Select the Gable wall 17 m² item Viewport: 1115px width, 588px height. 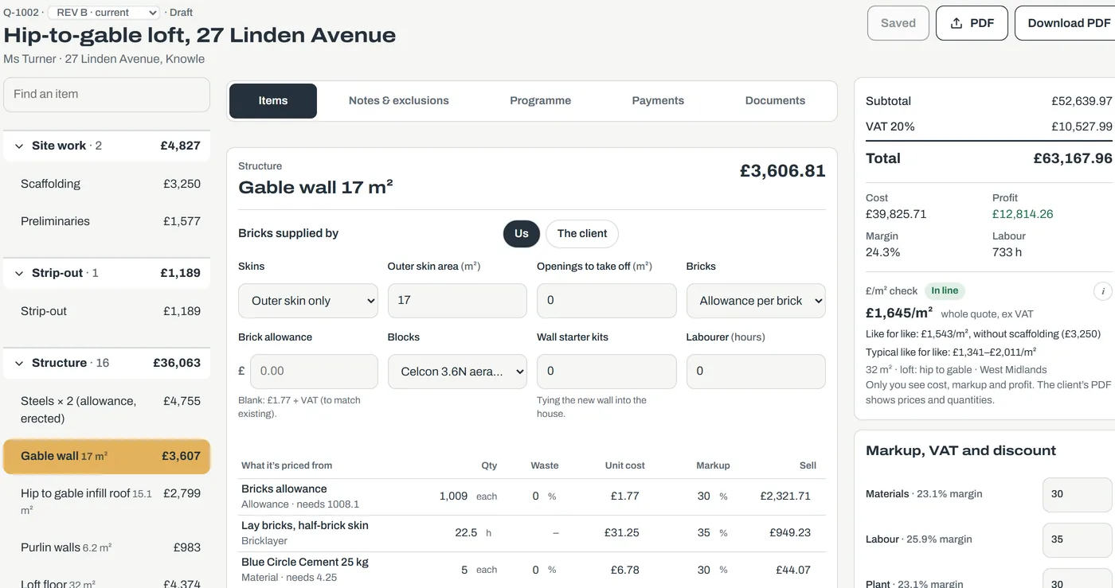[x=107, y=457]
